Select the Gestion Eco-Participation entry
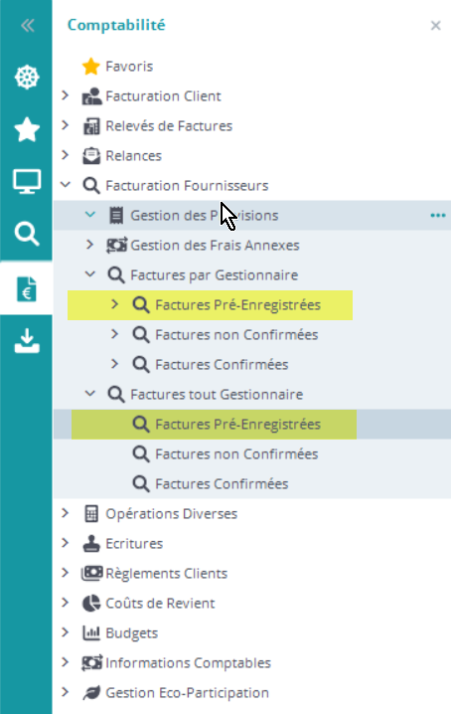Image resolution: width=451 pixels, height=714 pixels. pyautogui.click(x=187, y=692)
